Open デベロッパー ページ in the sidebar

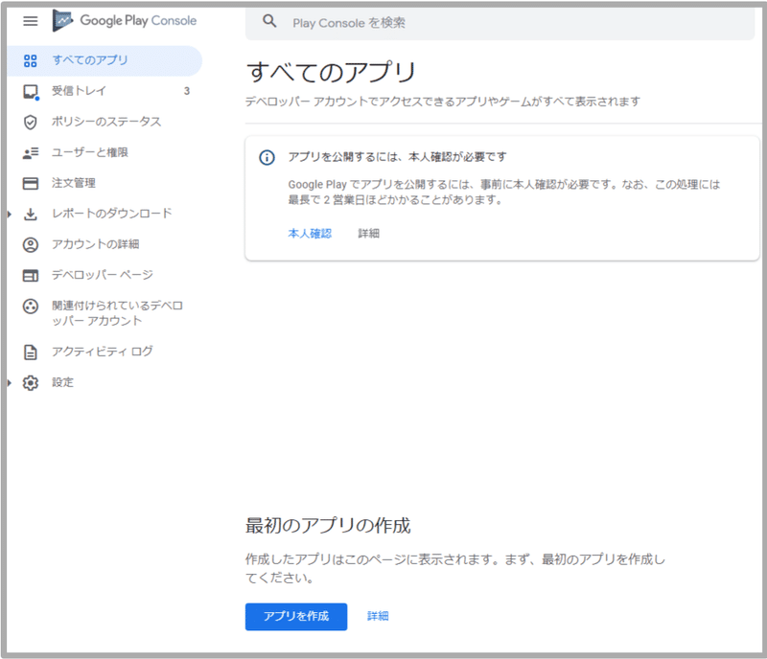pos(105,275)
